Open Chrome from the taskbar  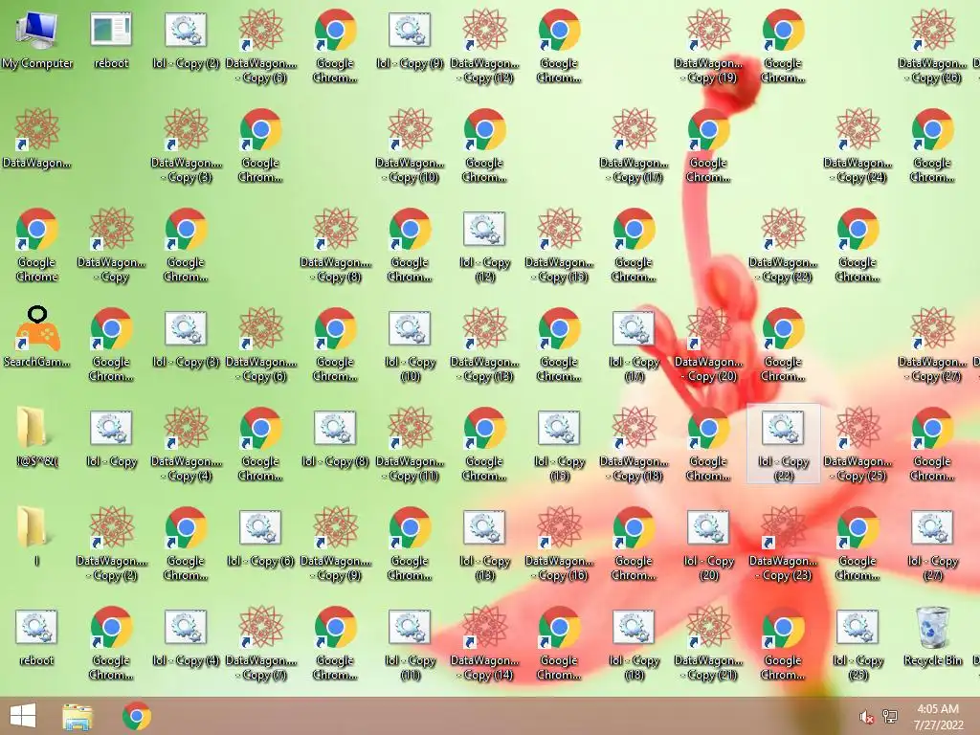pyautogui.click(x=137, y=716)
